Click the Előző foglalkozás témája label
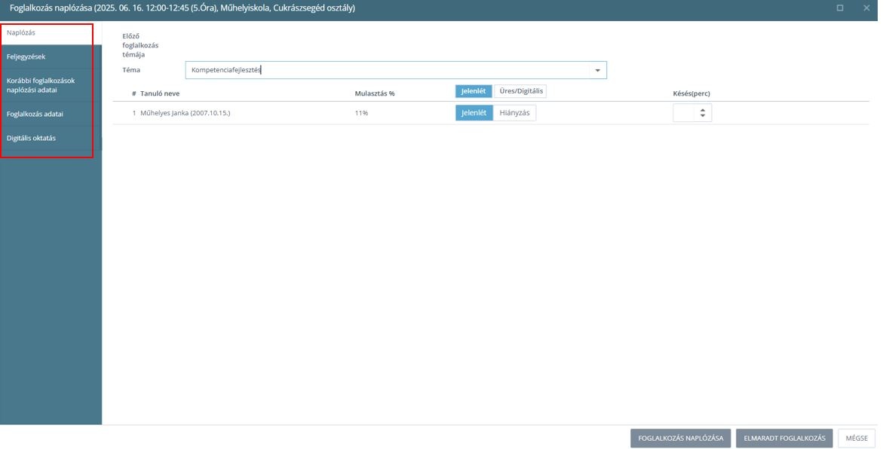886x449 pixels. pyautogui.click(x=140, y=46)
